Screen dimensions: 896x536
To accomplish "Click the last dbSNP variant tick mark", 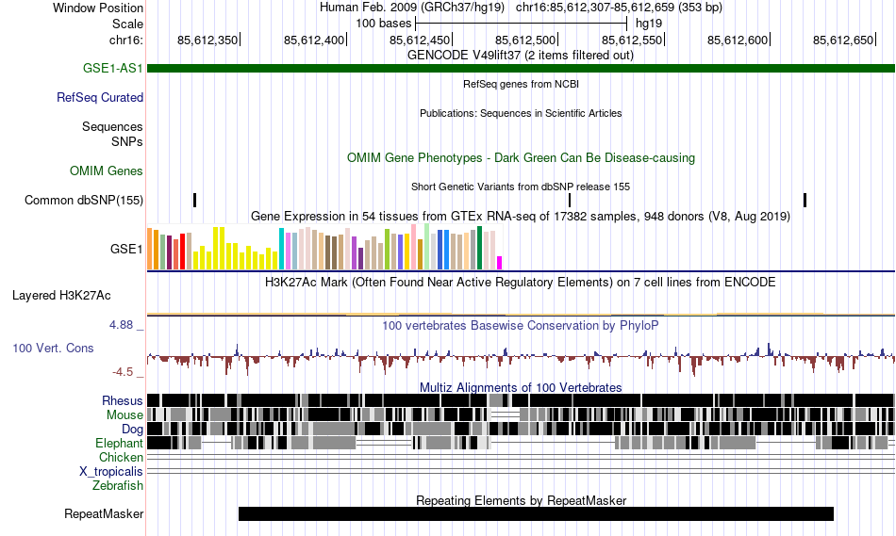I will (805, 200).
